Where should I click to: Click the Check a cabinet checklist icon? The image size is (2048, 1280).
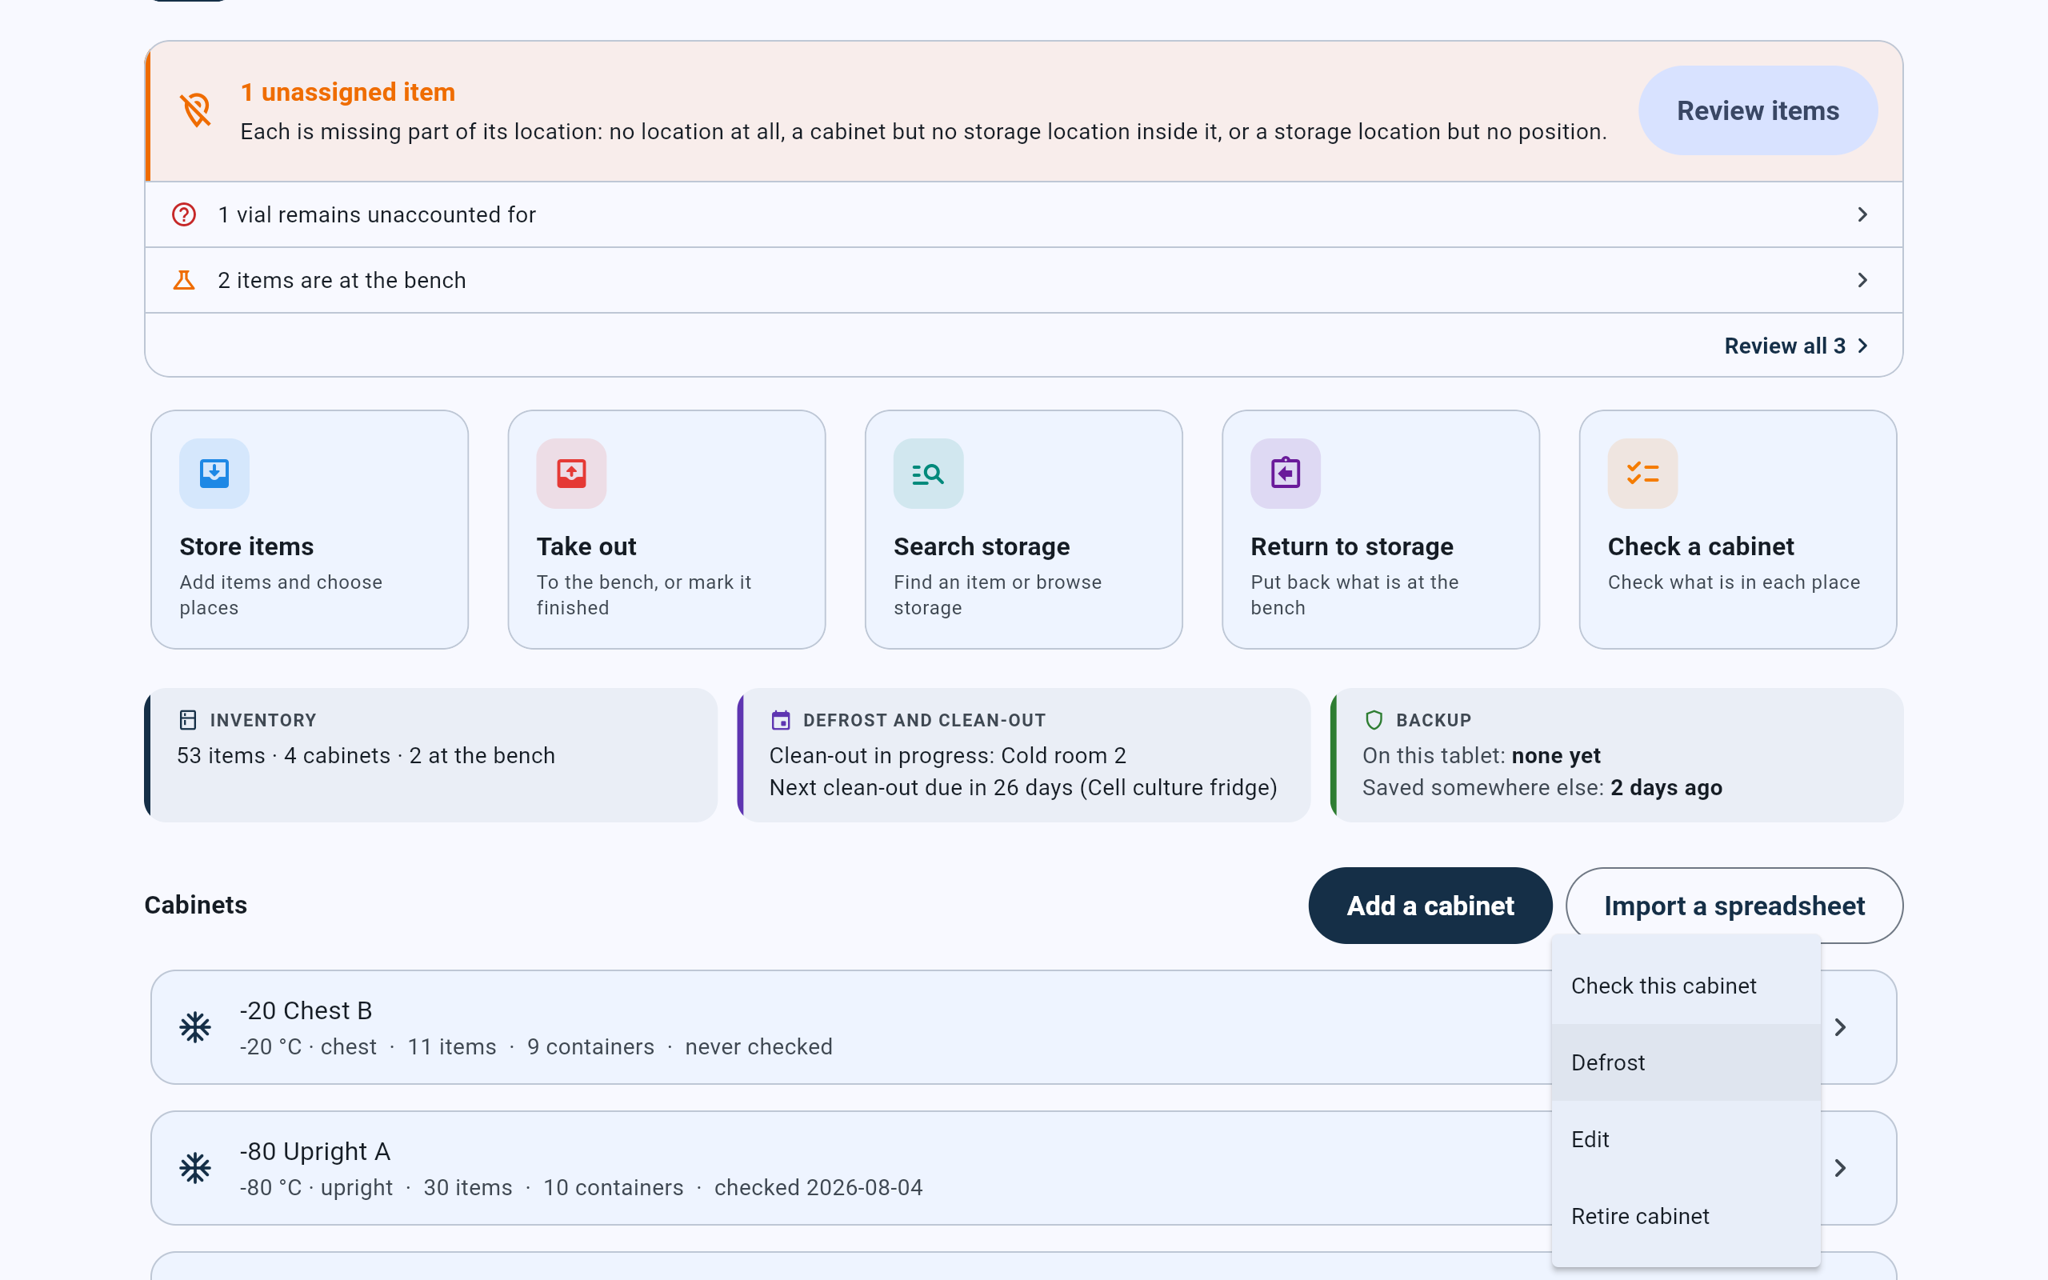click(1642, 474)
